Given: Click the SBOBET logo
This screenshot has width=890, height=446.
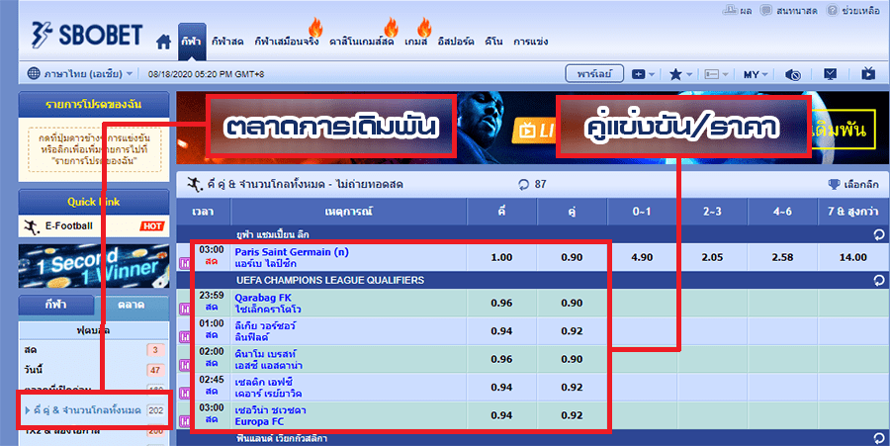Looking at the screenshot, I should [x=86, y=36].
